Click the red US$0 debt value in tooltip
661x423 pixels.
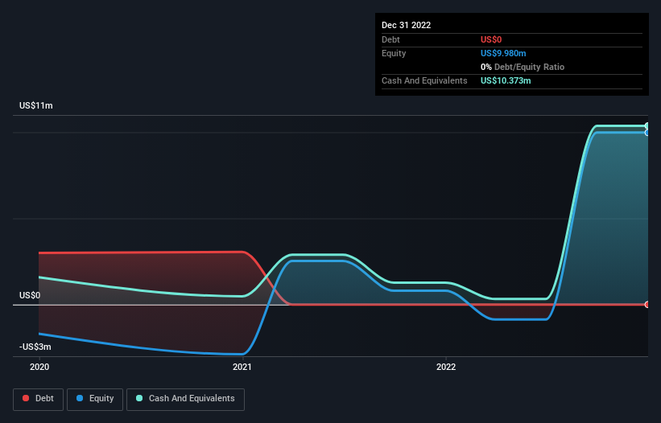(x=491, y=39)
